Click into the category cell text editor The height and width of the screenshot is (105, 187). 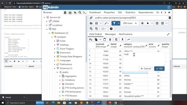tap(144, 59)
